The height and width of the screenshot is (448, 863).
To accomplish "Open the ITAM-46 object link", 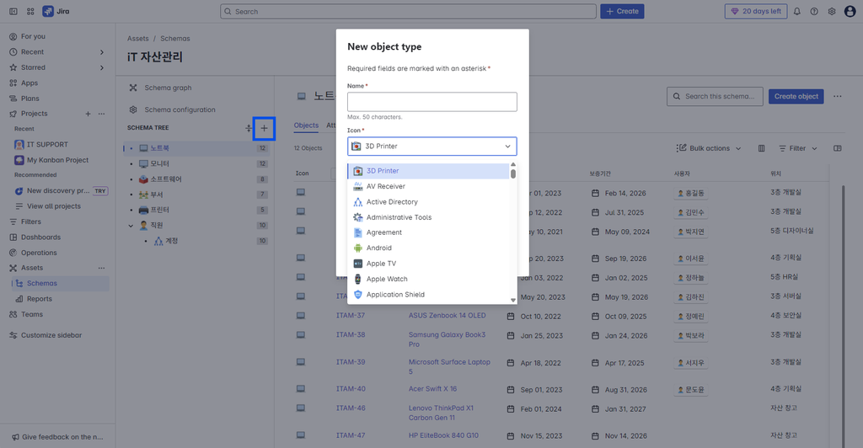I will tap(351, 408).
